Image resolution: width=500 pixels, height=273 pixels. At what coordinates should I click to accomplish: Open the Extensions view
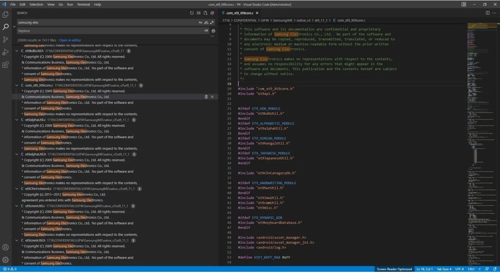[5, 65]
